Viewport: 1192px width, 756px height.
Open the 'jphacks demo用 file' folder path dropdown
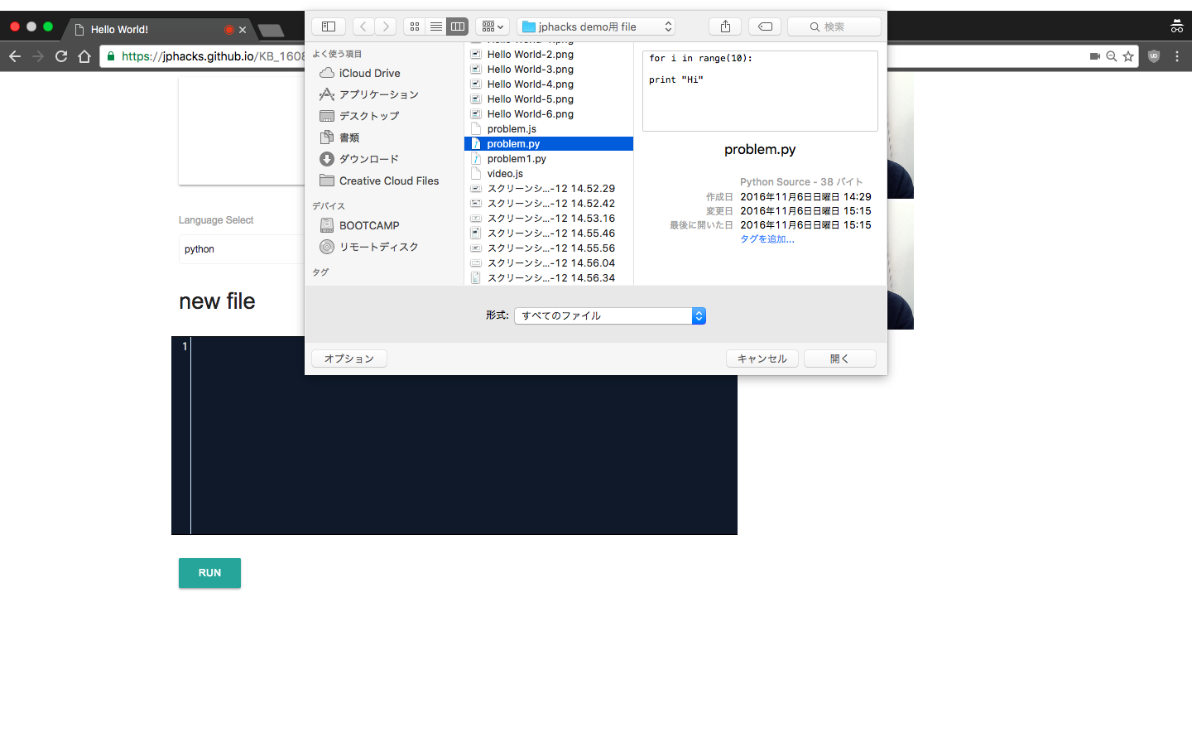[x=596, y=26]
